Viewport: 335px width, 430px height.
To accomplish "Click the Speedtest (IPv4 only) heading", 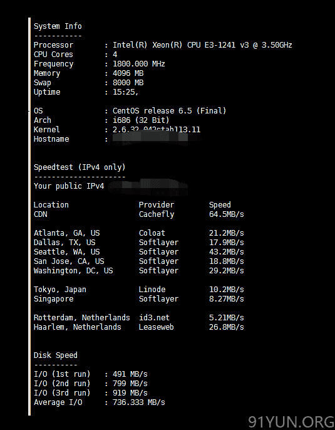I will (x=80, y=167).
